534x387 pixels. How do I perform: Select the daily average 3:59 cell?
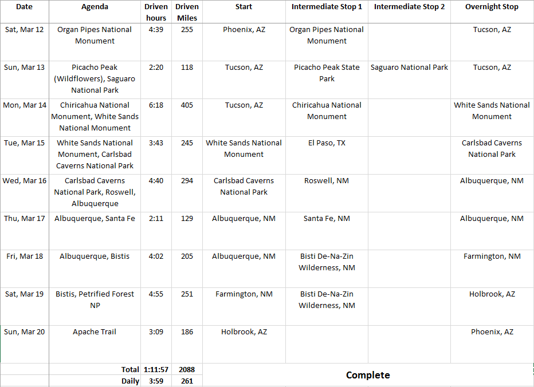click(156, 381)
